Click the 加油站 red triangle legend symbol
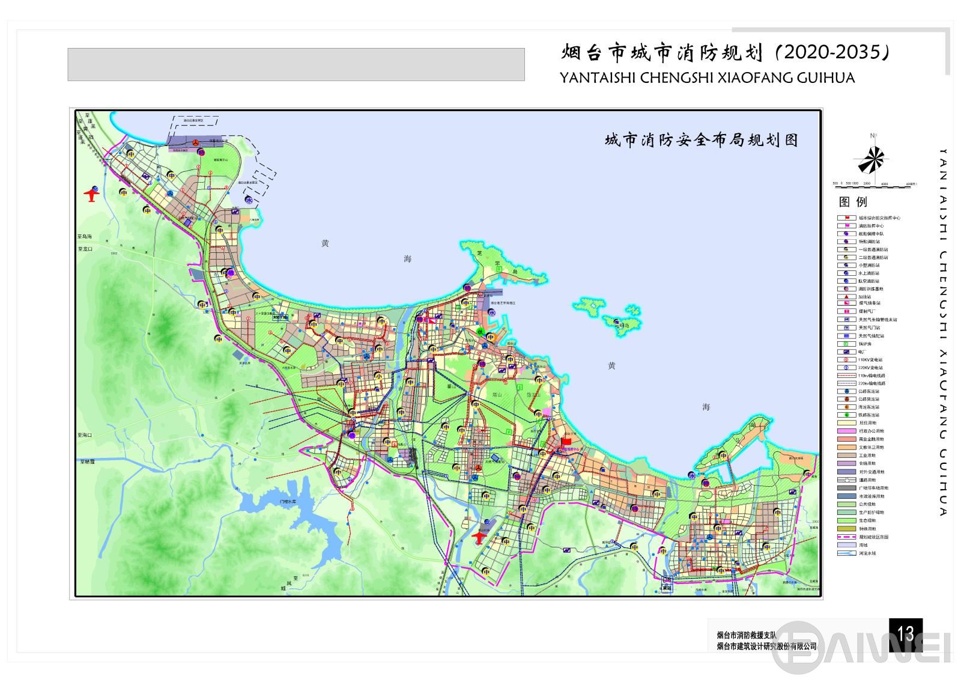Viewport: 961px width, 682px height. [x=846, y=296]
